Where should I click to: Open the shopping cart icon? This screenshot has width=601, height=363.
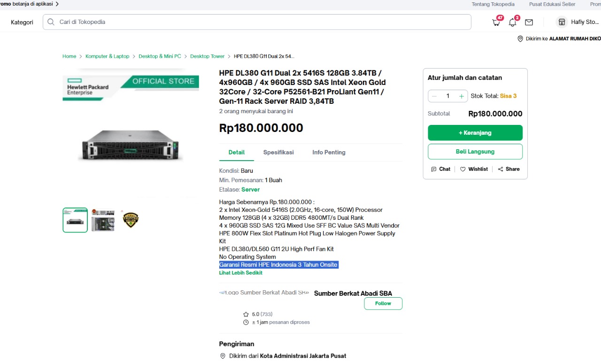pos(496,22)
